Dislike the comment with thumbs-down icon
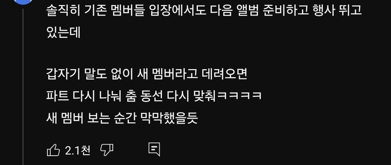391x165 pixels. (x=107, y=150)
